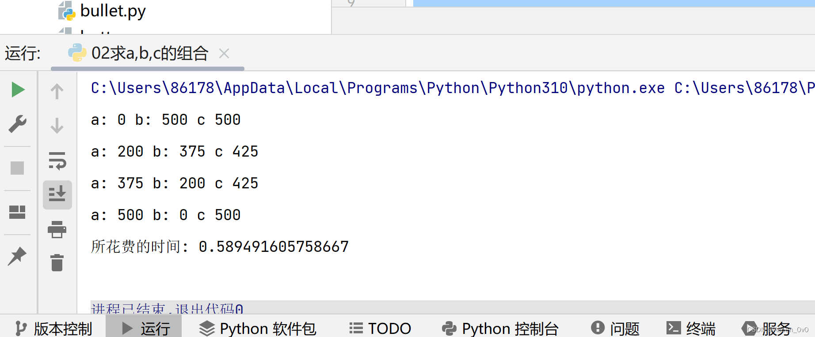
Task: Select the 02求a,b,c的组合 run tab
Action: (x=149, y=54)
